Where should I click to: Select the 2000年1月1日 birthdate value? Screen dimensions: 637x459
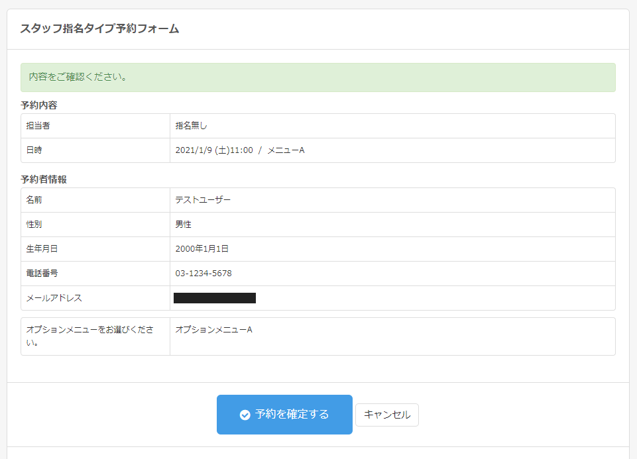click(202, 249)
